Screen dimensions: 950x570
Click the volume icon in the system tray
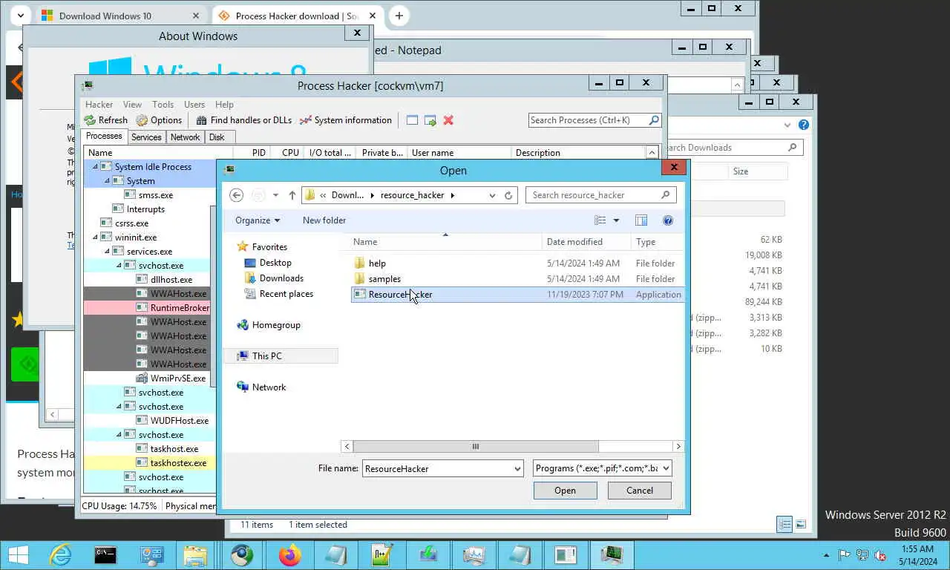coord(880,555)
